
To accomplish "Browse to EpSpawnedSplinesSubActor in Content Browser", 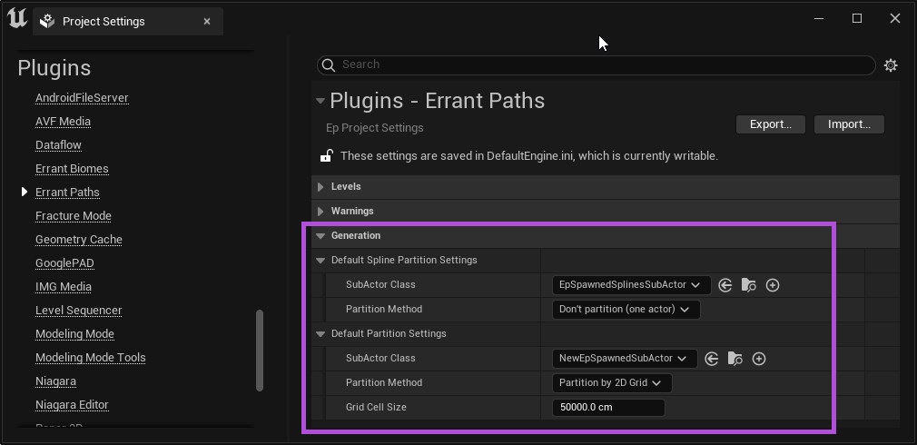I will tap(749, 285).
